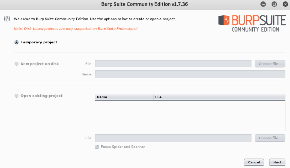
Task: Click the Cancel button
Action: click(x=254, y=162)
